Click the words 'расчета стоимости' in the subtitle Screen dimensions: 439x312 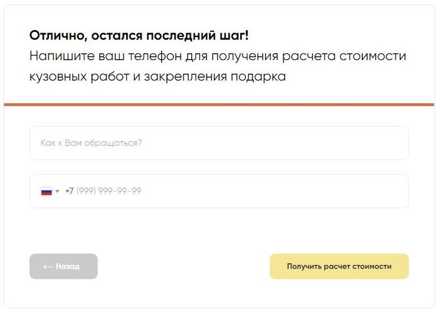click(x=355, y=56)
